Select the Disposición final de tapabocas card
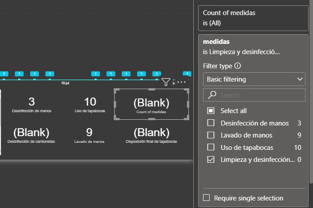This screenshot has height=208, width=313. tap(151, 135)
